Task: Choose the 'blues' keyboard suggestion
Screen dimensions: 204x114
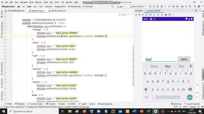Action: [x=154, y=66]
